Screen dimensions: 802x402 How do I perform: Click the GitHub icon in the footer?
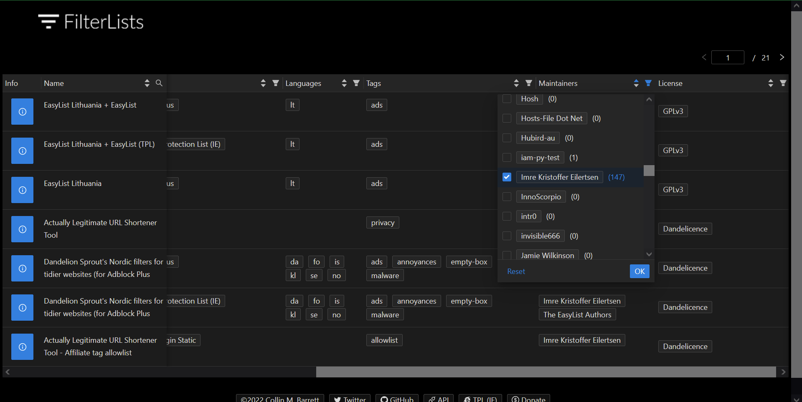click(384, 399)
